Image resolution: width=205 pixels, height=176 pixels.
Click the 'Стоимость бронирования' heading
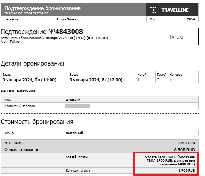[37, 122]
